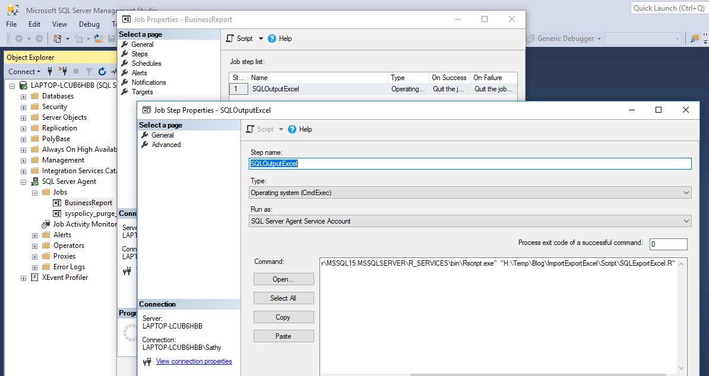Click the Find in Files toolbar icon
Screen dimensions: 709x376
click(x=695, y=39)
